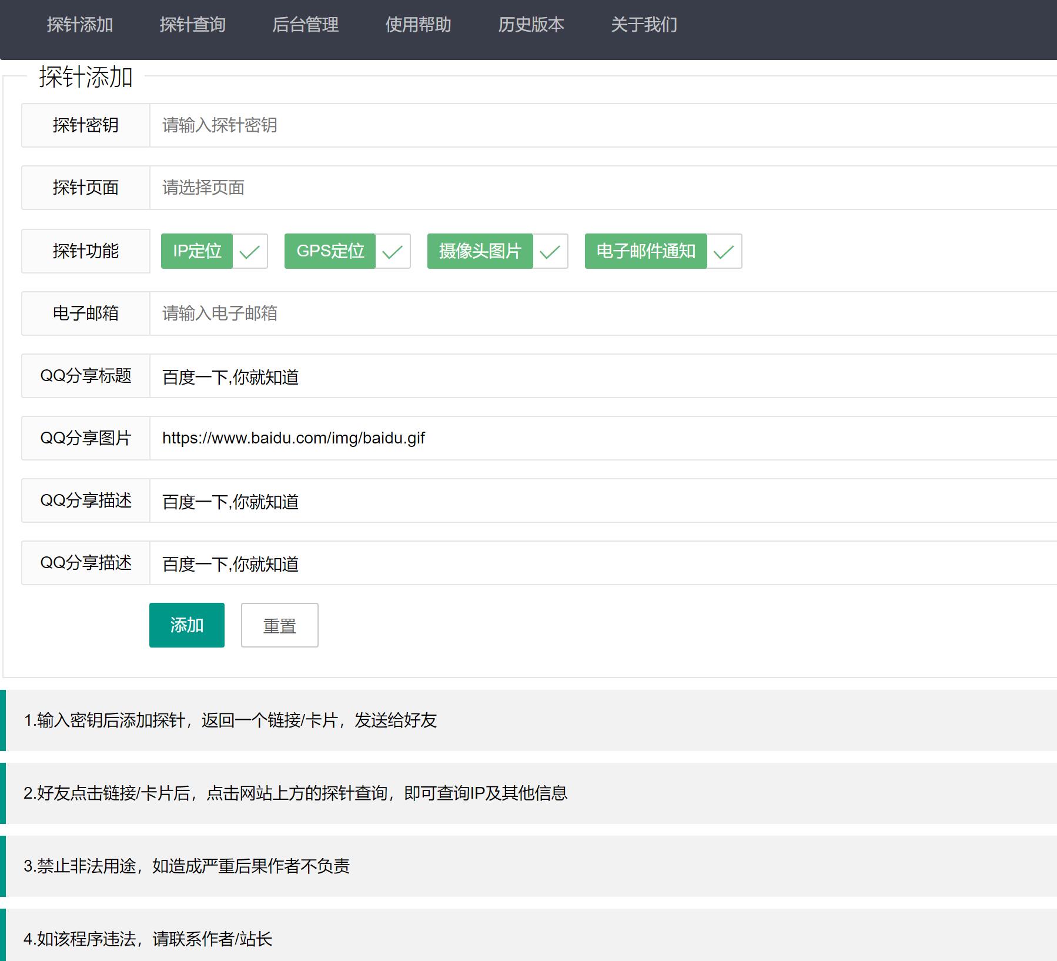Click the QQ分享标题 title field
The width and height of the screenshot is (1057, 961).
point(412,376)
